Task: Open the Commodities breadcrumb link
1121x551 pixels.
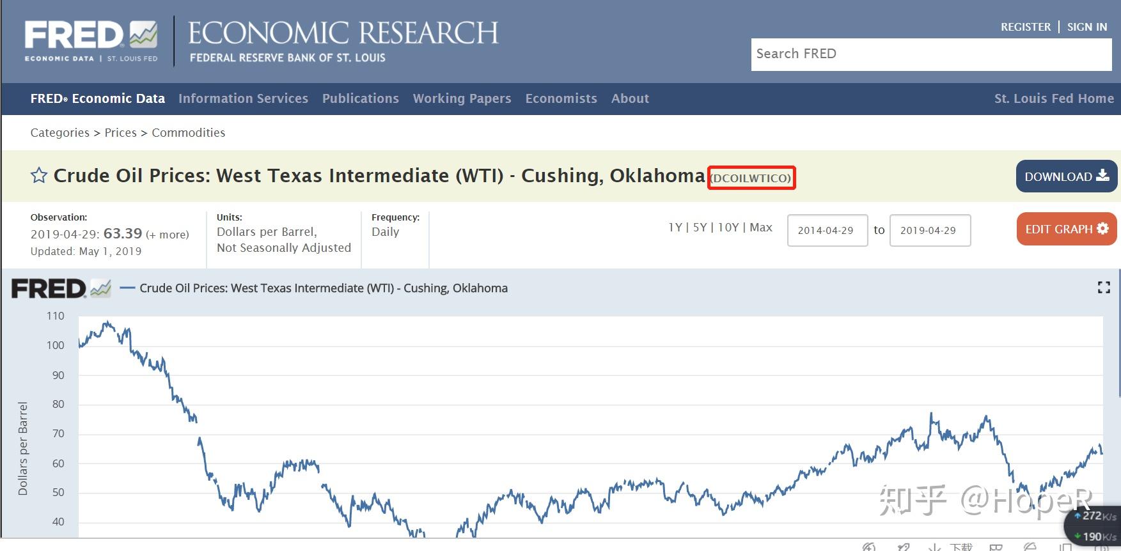Action: [x=188, y=133]
